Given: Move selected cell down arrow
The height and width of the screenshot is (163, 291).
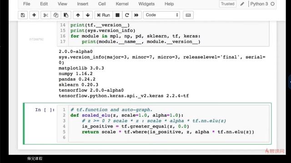Looking at the screenshot, I should point(88,15).
